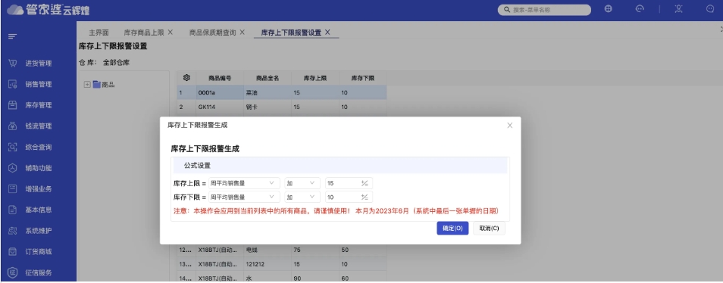The image size is (723, 283).
Task: Select the GK114 product code cell
Action: pyautogui.click(x=220, y=107)
